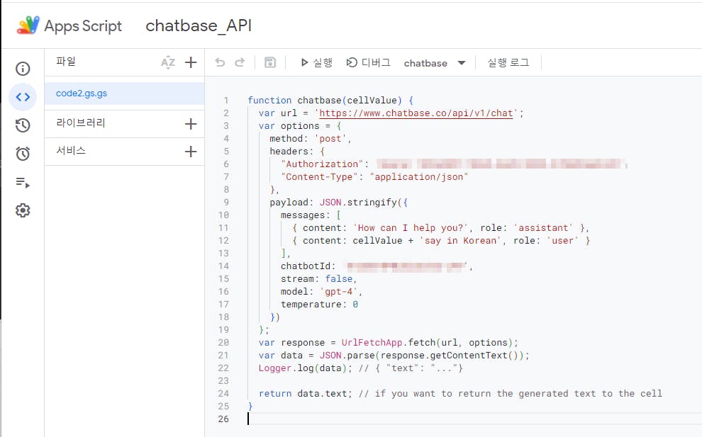Click 'messages' key on line 10

click(x=303, y=215)
